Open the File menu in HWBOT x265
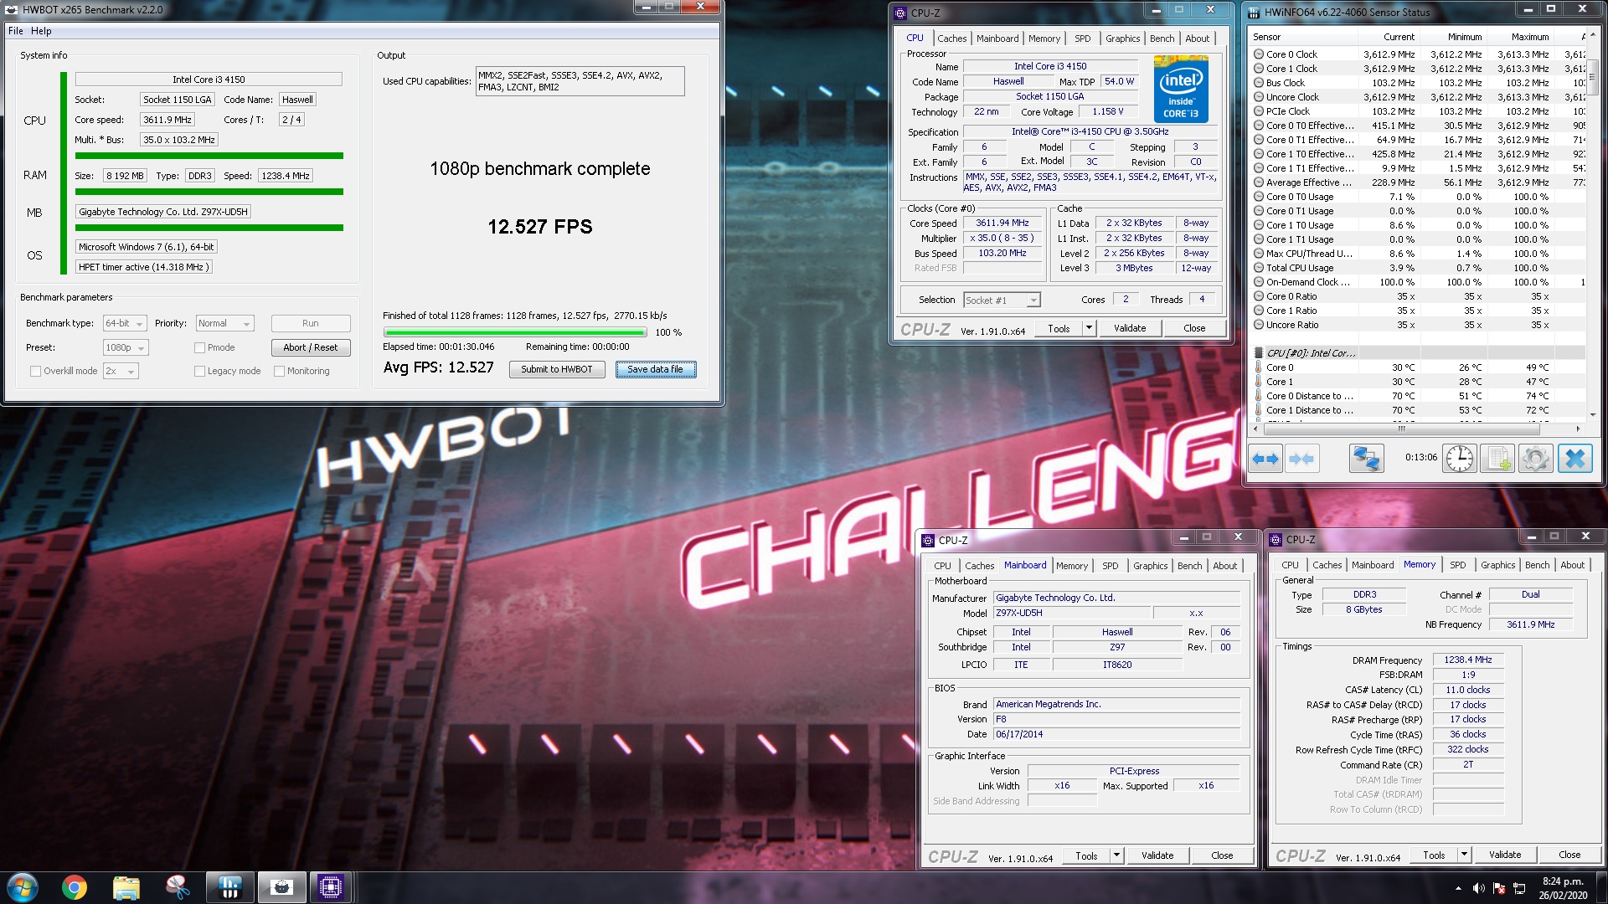Image resolution: width=1608 pixels, height=904 pixels. click(16, 31)
